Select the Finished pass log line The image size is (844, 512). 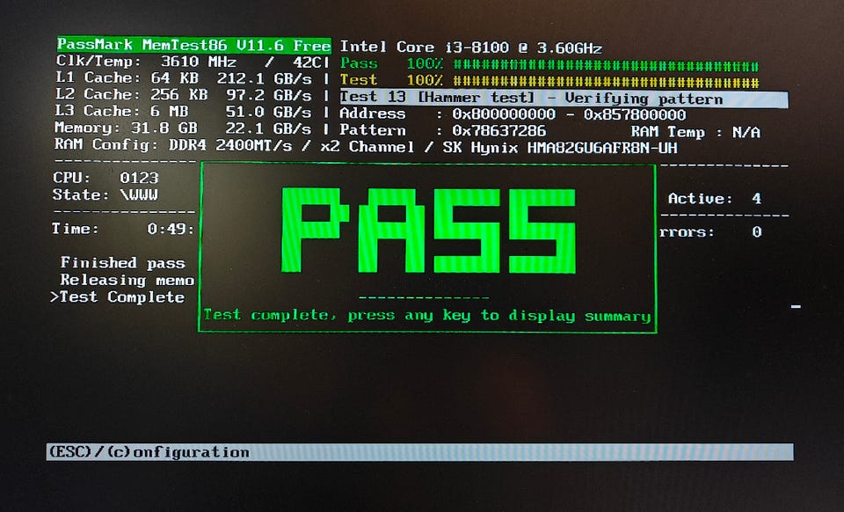pos(123,263)
